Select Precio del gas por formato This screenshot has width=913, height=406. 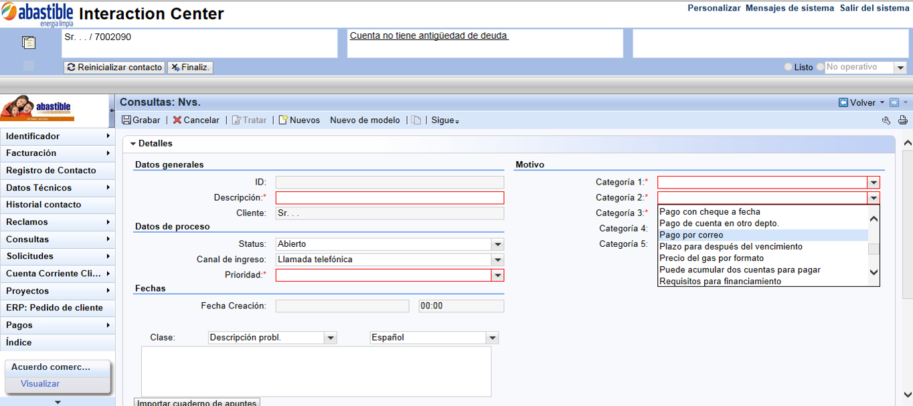click(x=763, y=258)
